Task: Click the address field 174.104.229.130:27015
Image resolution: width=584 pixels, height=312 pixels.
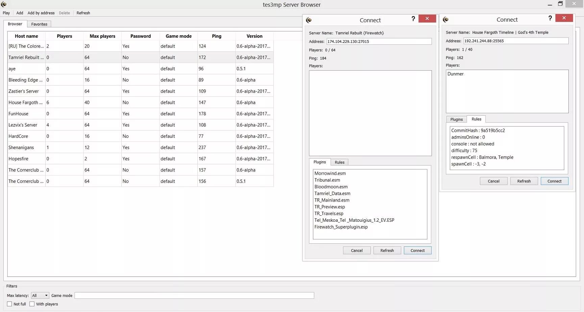Action: [379, 41]
